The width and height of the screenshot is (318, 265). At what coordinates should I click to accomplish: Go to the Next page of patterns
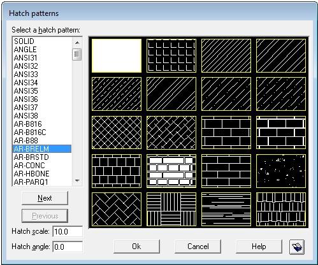point(45,198)
